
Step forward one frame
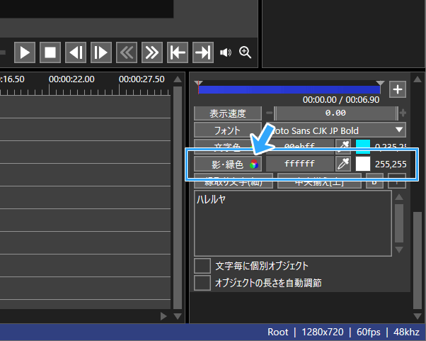pyautogui.click(x=101, y=52)
